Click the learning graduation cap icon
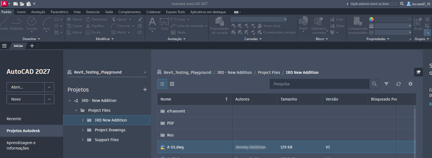The image size is (432, 158). click(x=419, y=72)
